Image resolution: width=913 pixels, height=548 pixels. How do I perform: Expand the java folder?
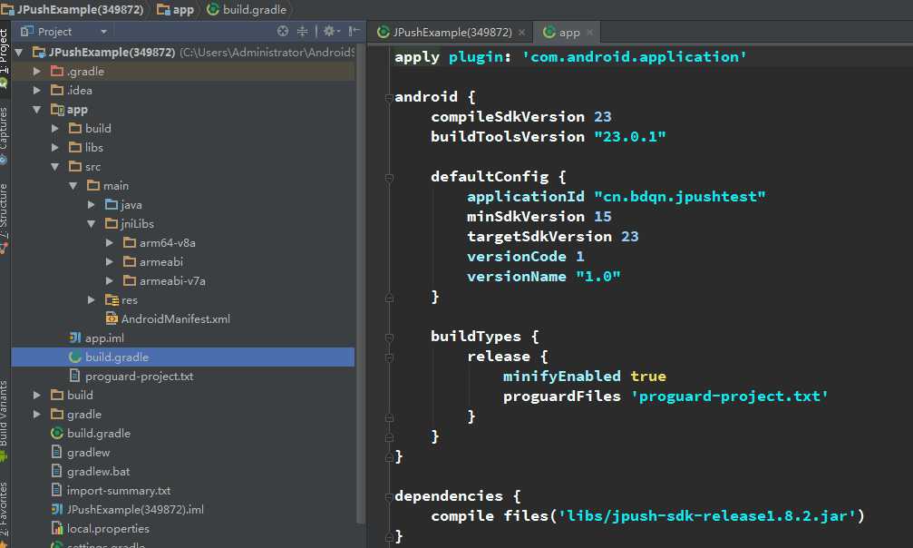pyautogui.click(x=92, y=205)
